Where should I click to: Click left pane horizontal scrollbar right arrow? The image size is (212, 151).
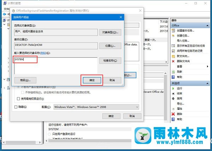40,142
